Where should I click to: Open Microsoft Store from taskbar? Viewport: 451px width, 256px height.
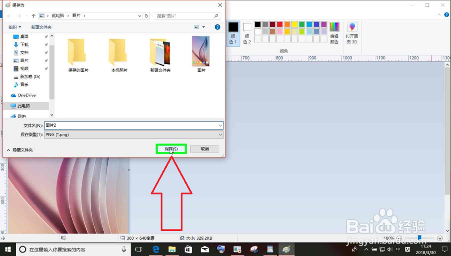[188, 249]
